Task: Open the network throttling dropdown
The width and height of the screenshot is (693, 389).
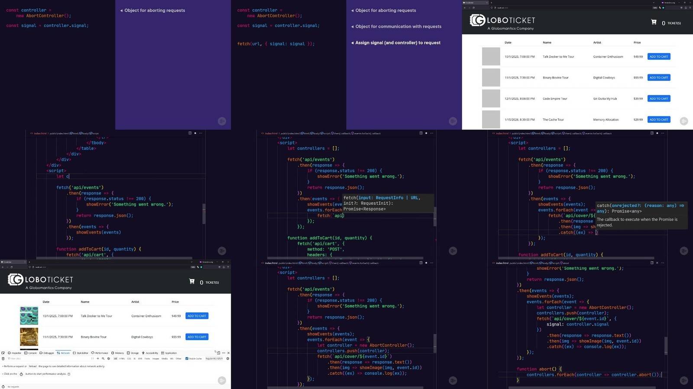Action: click(x=214, y=359)
